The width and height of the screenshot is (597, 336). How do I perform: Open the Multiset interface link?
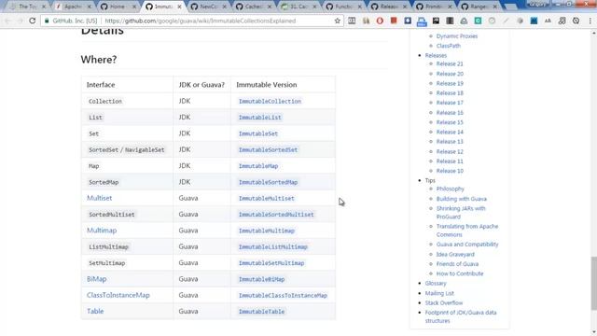coord(100,198)
